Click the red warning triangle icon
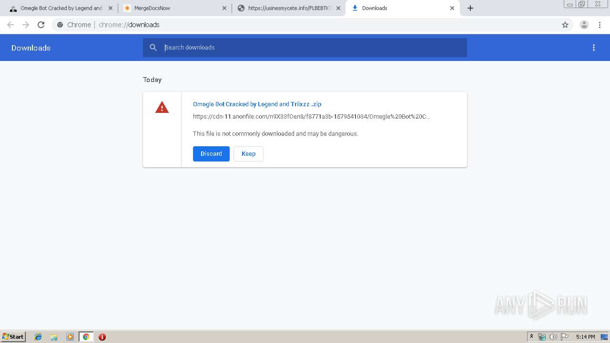 coord(162,107)
